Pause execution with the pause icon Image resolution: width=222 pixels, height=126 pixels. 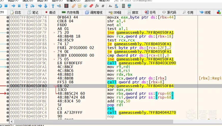[x=19, y=6]
